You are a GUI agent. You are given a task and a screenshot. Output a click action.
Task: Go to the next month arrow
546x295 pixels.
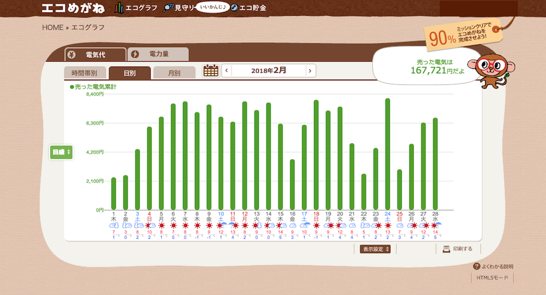click(x=310, y=70)
